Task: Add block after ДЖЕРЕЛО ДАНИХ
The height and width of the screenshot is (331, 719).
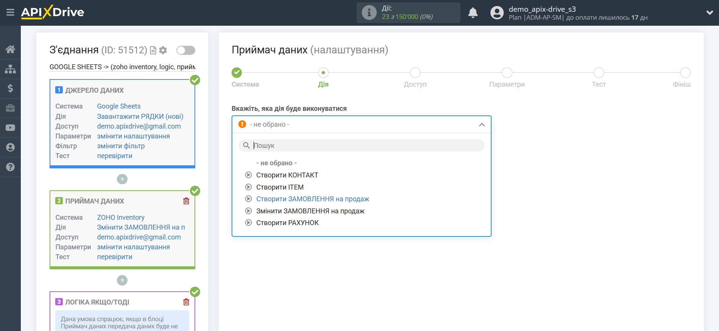Action: click(x=122, y=179)
